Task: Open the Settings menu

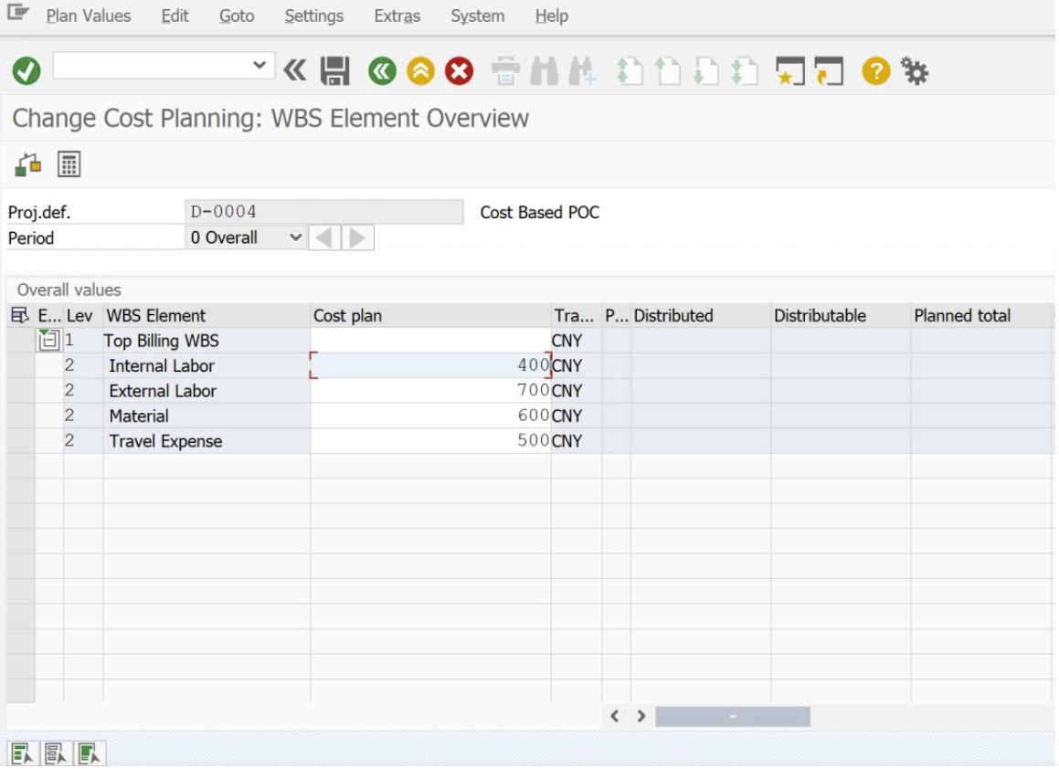Action: click(x=314, y=16)
